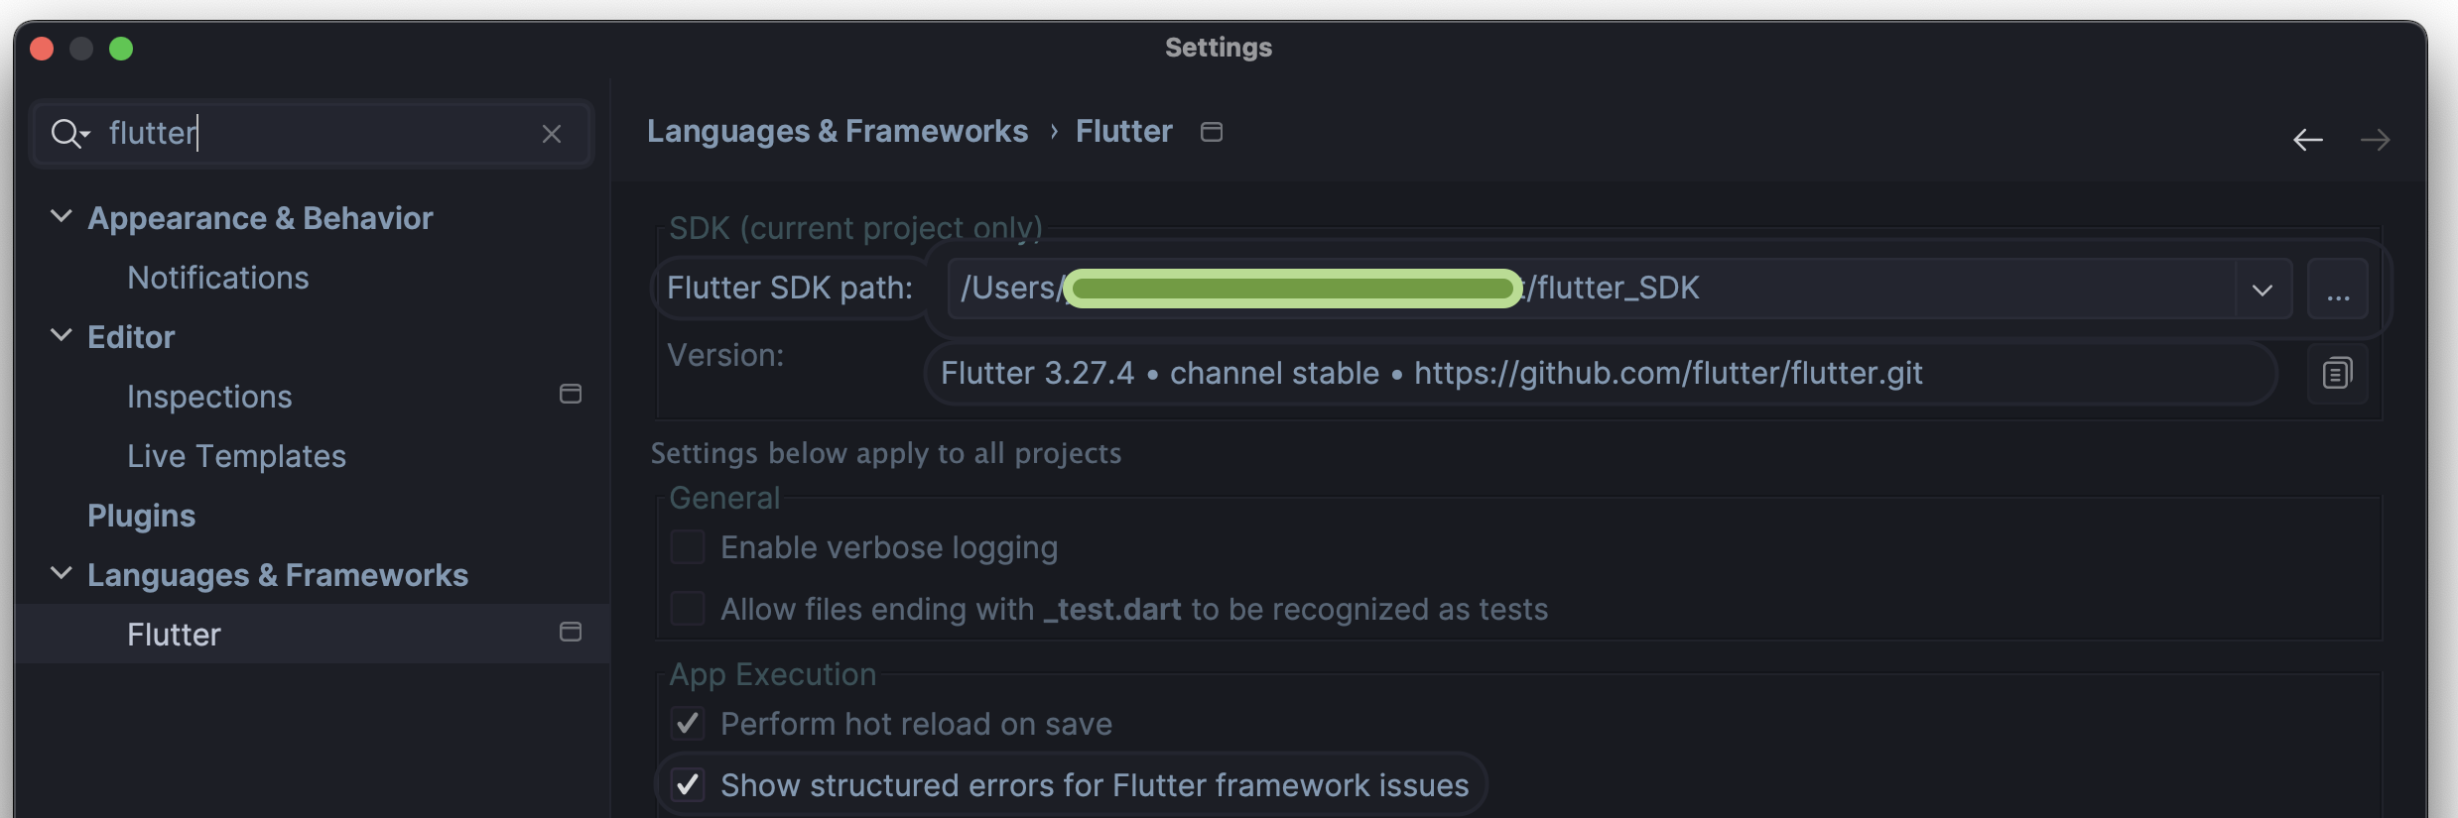
Task: Collapse the Languages & Frameworks section
Action: coord(62,573)
